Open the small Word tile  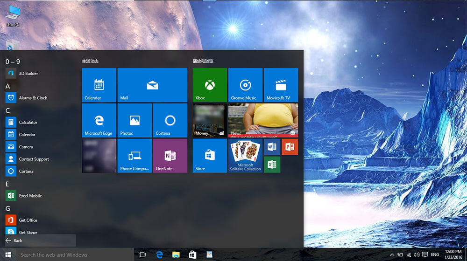tap(272, 147)
